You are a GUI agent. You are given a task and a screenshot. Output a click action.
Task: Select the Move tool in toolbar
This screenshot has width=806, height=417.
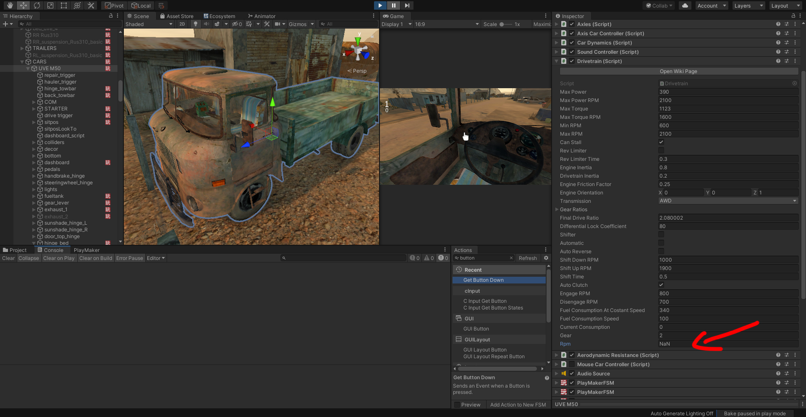coord(24,5)
